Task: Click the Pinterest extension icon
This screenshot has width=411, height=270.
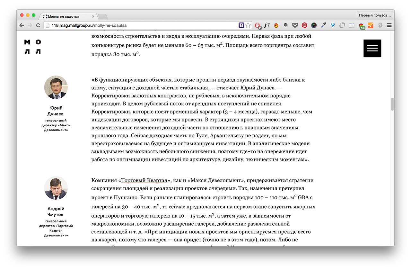Action: click(x=304, y=25)
